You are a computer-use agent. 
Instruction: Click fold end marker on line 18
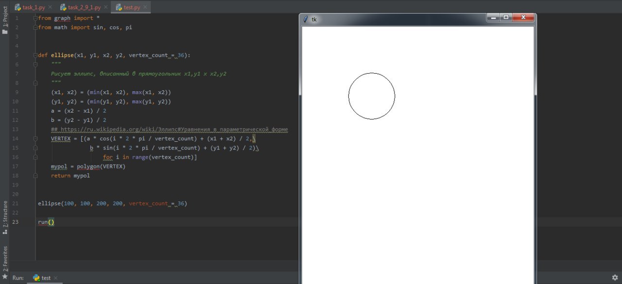pos(35,176)
